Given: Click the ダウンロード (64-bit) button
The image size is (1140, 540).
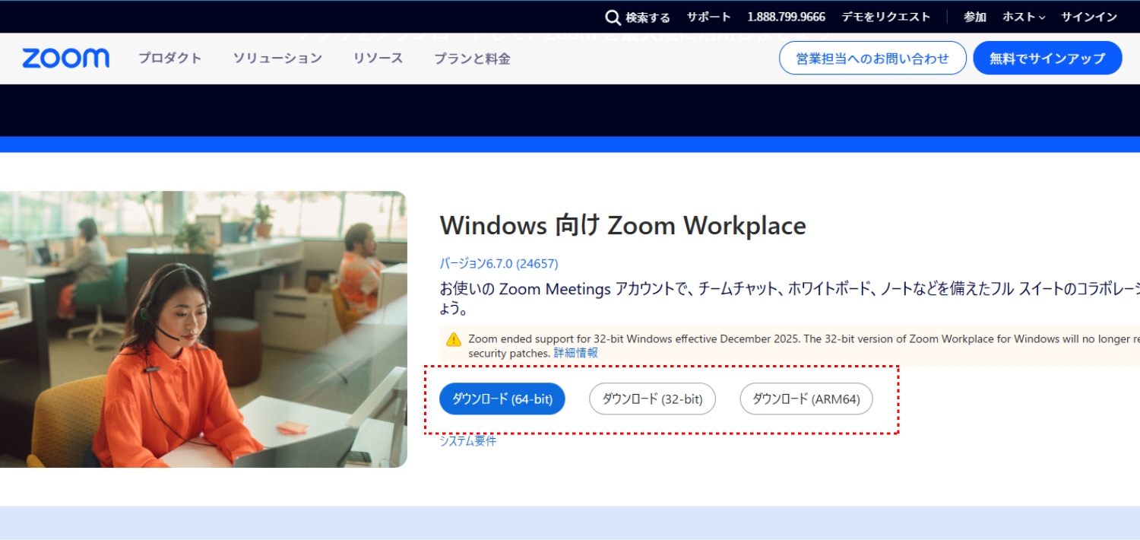Looking at the screenshot, I should 502,399.
